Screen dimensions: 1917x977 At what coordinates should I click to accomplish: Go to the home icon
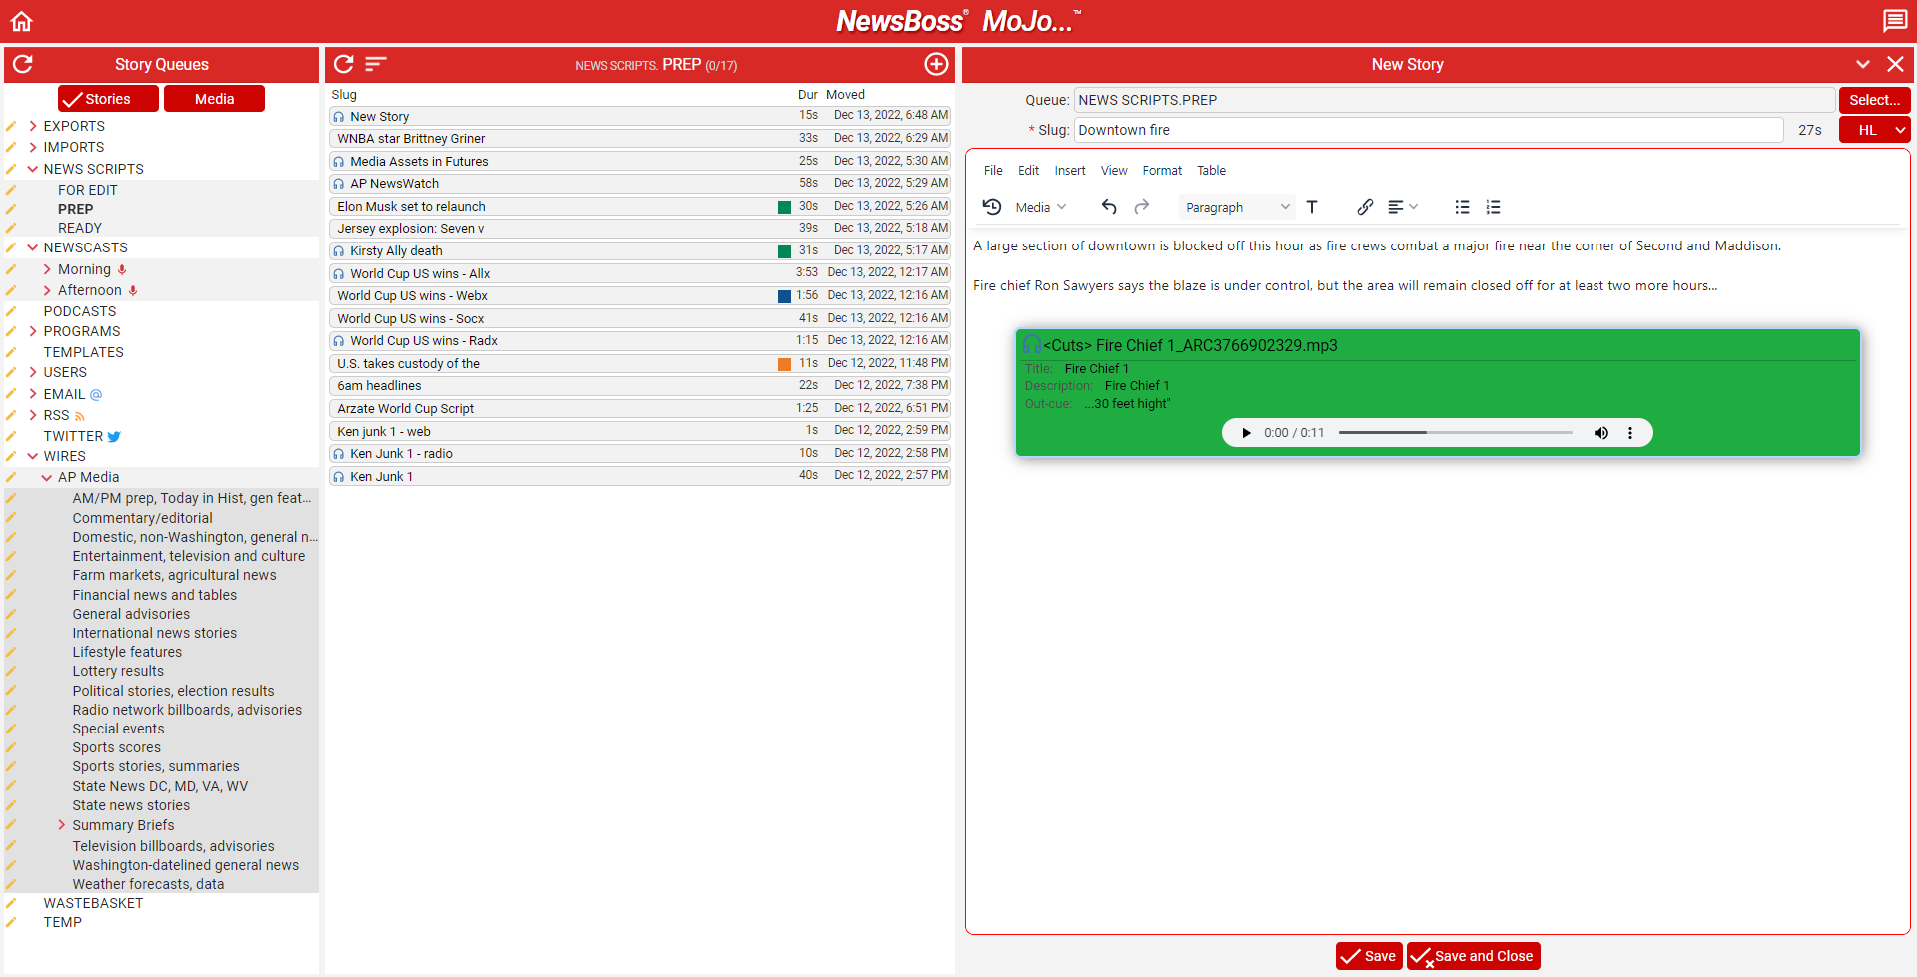click(22, 21)
